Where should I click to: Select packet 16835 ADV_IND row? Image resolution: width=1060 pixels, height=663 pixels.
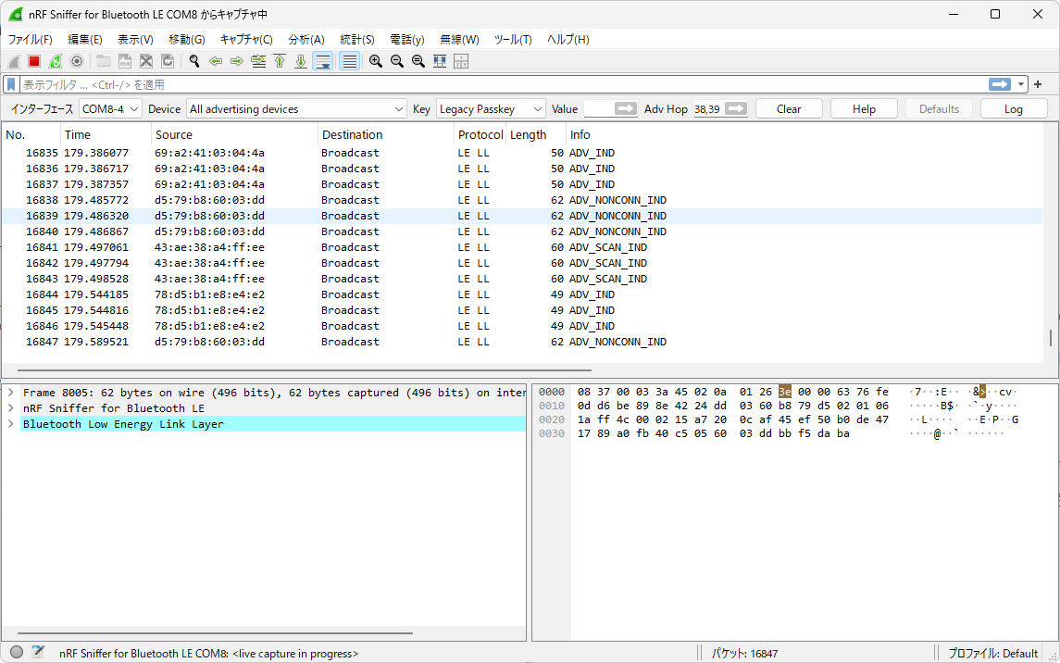tap(522, 153)
